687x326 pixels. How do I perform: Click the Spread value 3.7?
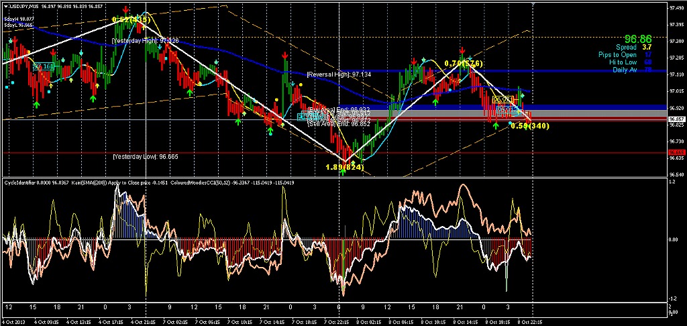click(x=647, y=48)
